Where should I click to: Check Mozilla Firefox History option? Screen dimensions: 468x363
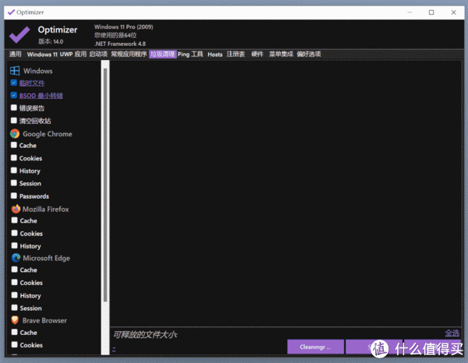(x=14, y=245)
